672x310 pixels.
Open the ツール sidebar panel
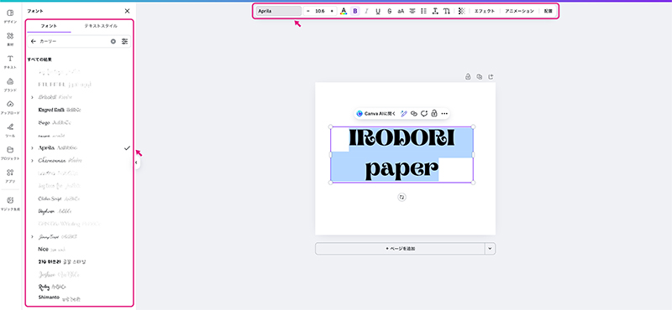(x=10, y=130)
